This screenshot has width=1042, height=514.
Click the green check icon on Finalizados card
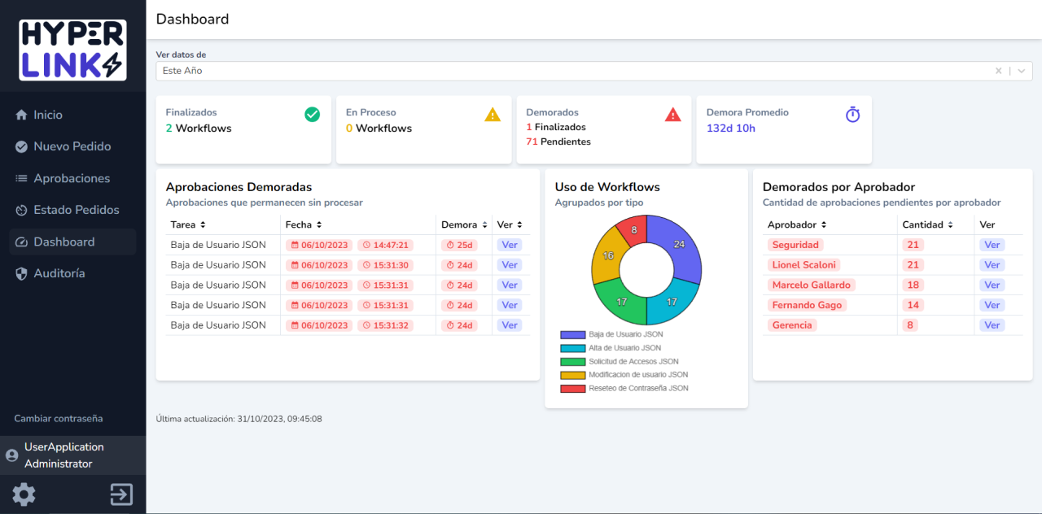tap(312, 115)
